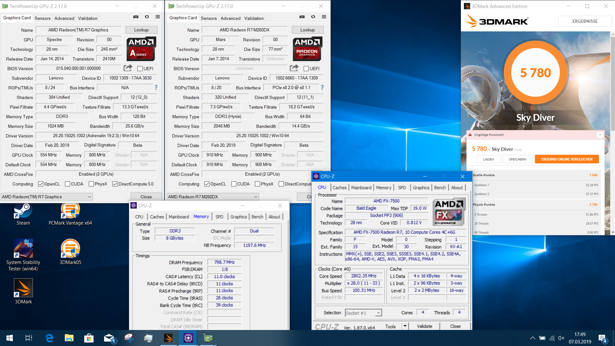Open PCMark Vantage x64 desktop shortcut
This screenshot has width=615, height=346.
(70, 214)
